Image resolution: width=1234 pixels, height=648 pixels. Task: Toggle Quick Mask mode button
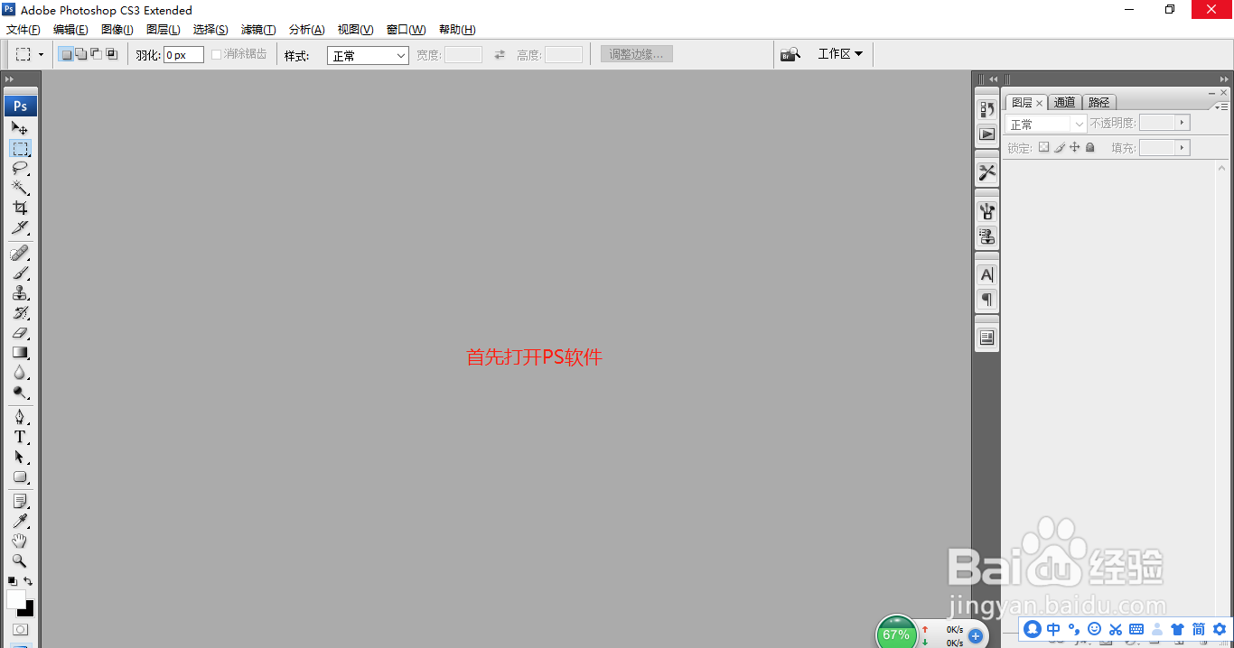point(20,629)
